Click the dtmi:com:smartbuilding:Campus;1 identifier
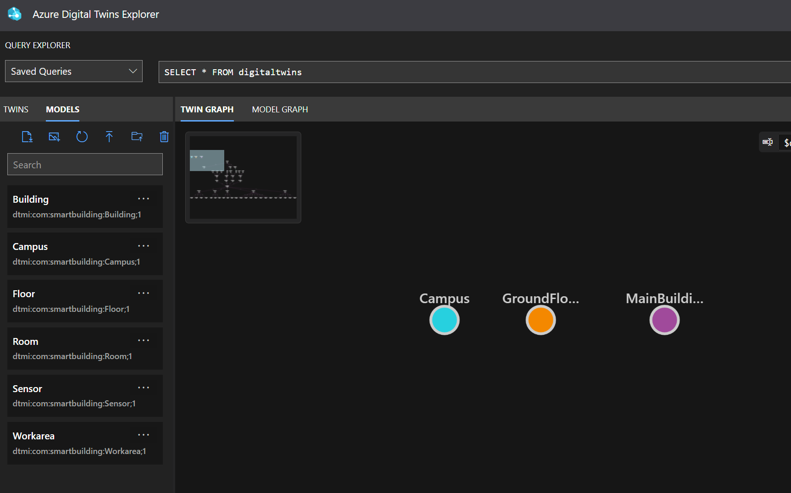This screenshot has width=791, height=493. (x=77, y=262)
